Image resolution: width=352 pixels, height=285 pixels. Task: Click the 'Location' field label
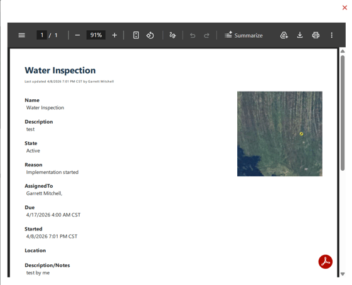(35, 250)
